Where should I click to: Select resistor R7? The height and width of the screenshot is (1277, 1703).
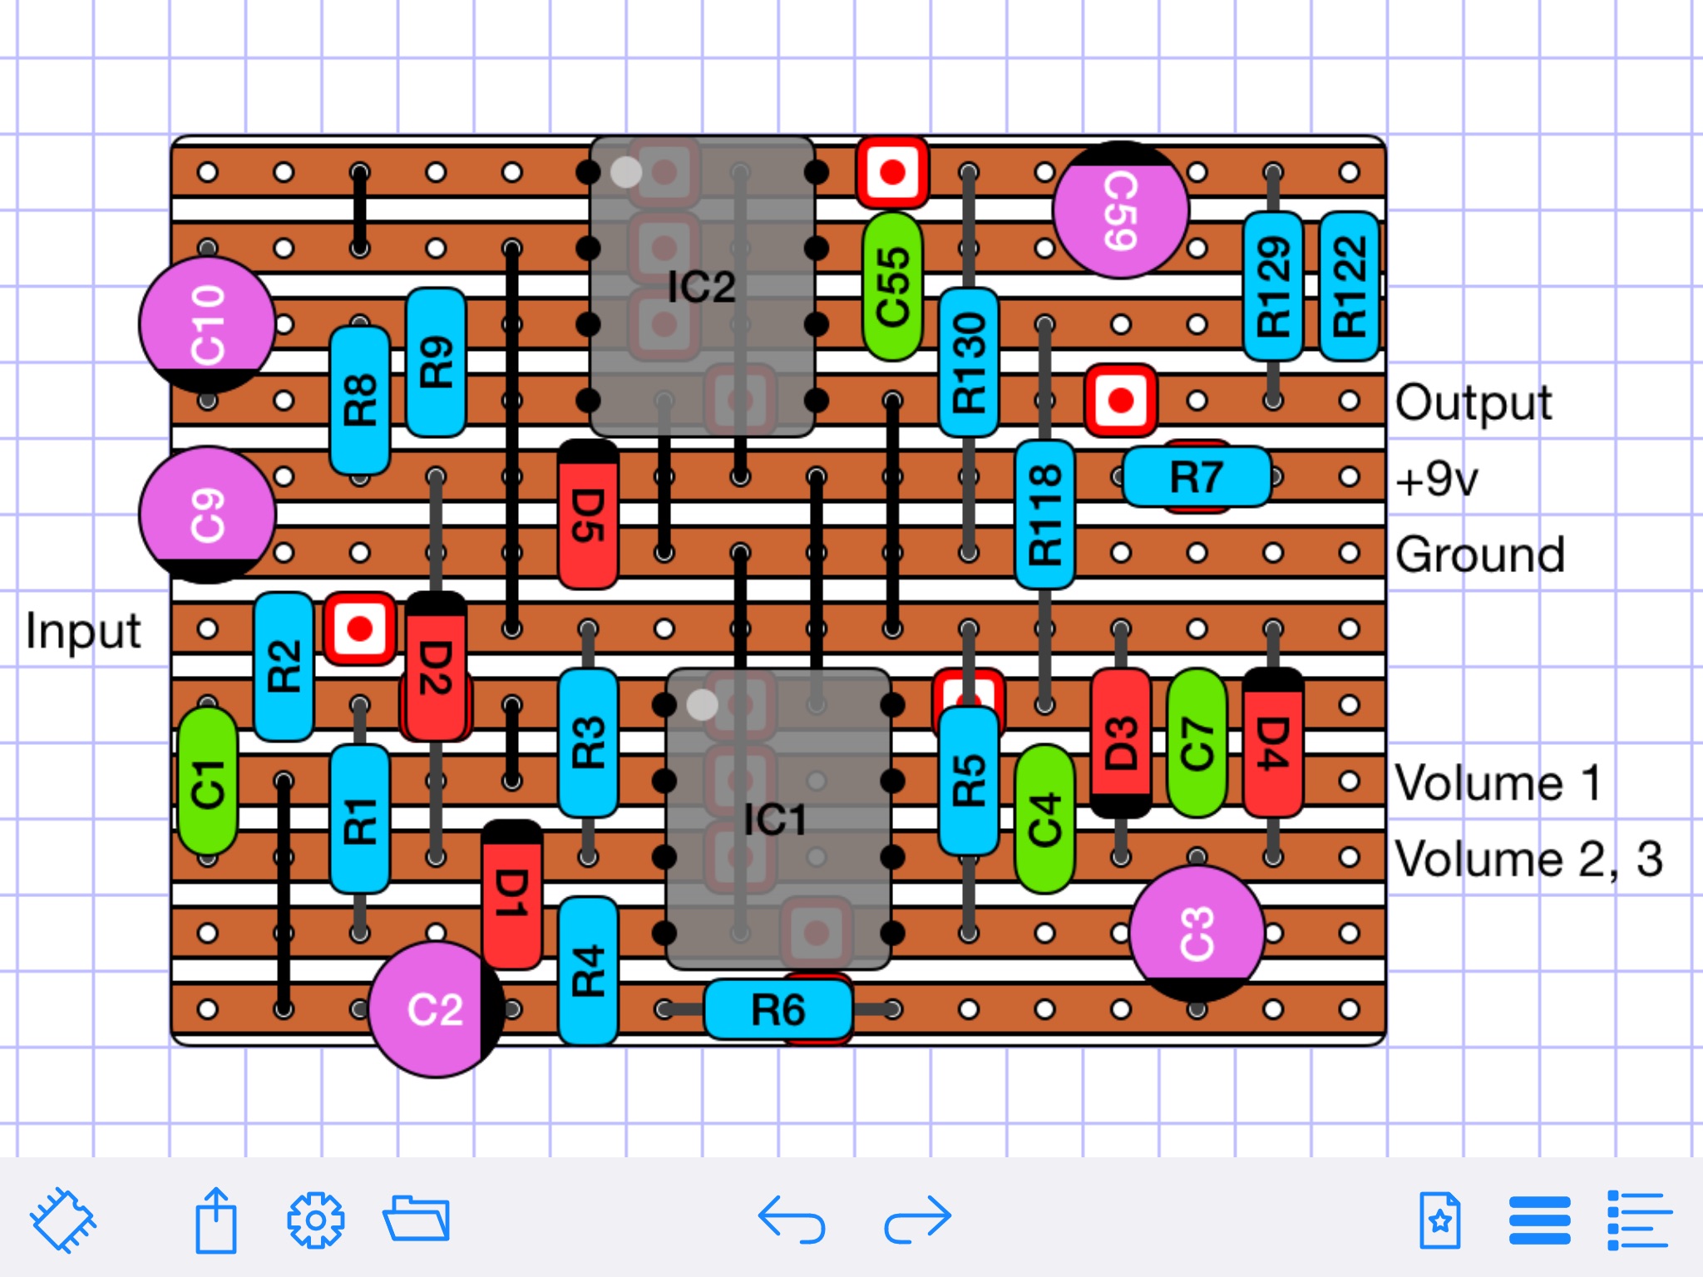[x=1197, y=476]
